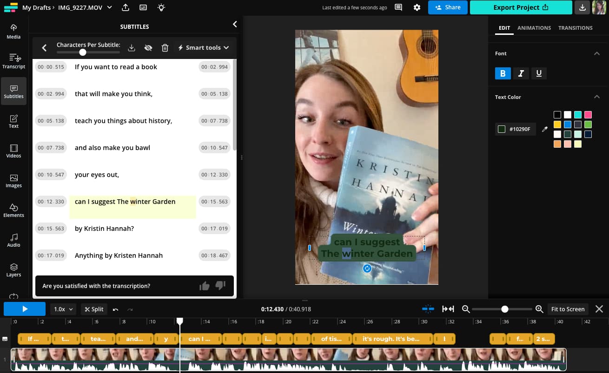
Task: Collapse the Subtitles panel with the chevron
Action: click(x=235, y=24)
